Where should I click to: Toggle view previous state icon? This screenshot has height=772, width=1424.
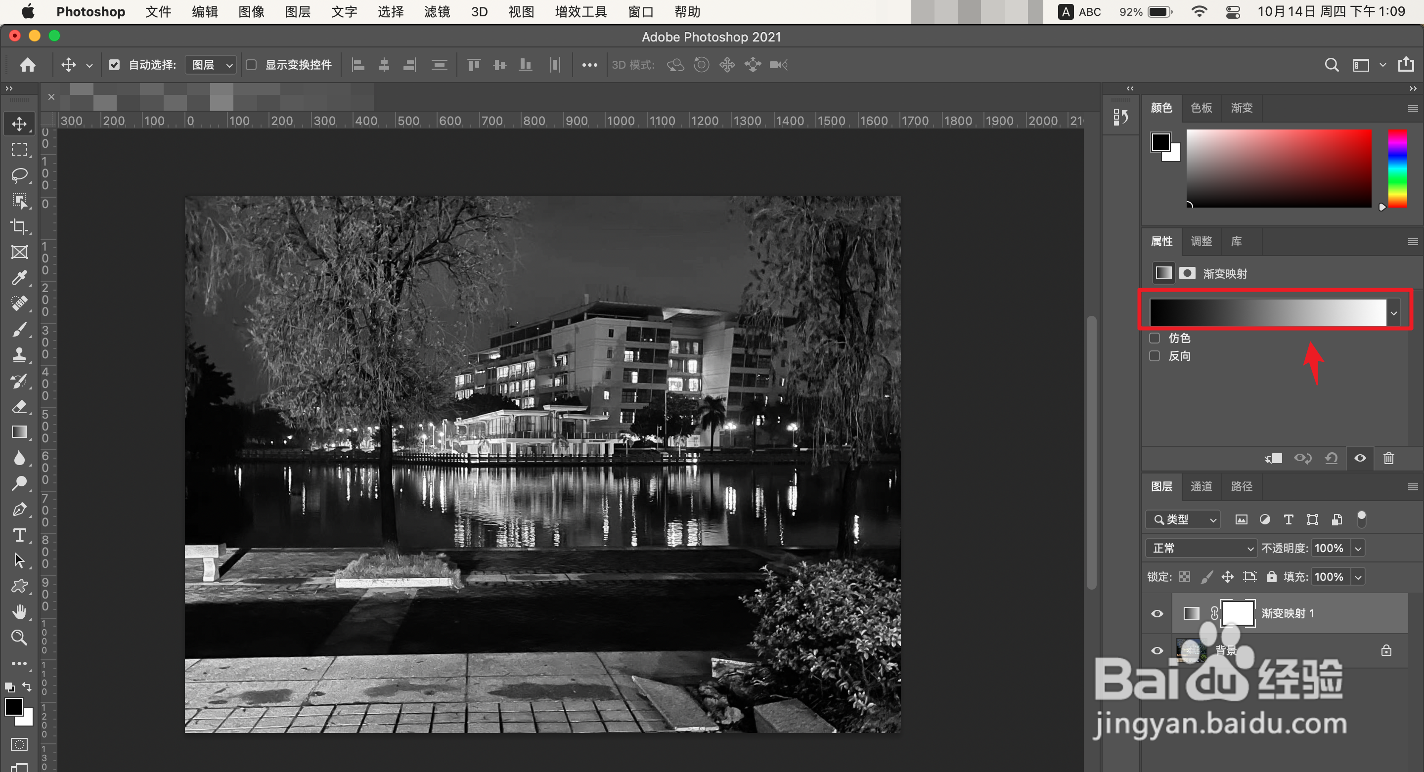tap(1302, 459)
